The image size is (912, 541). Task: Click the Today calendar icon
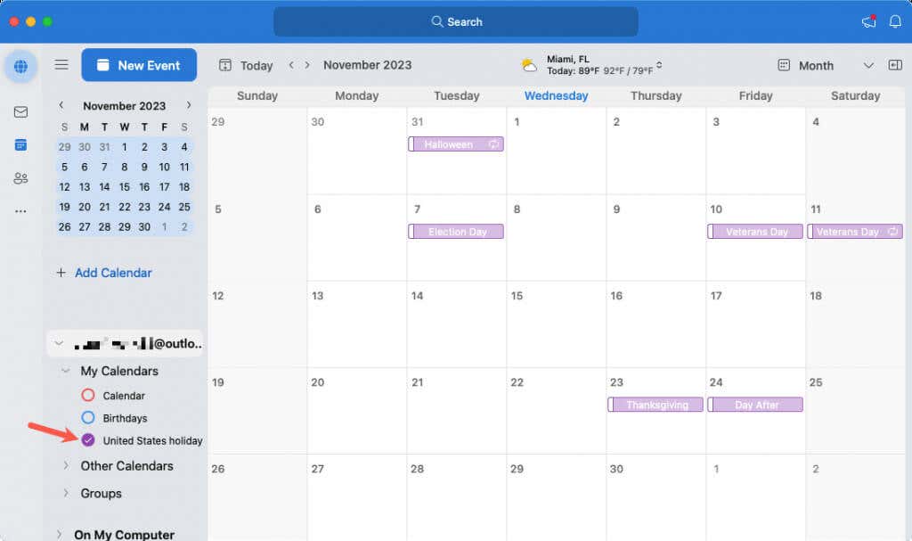pyautogui.click(x=225, y=65)
